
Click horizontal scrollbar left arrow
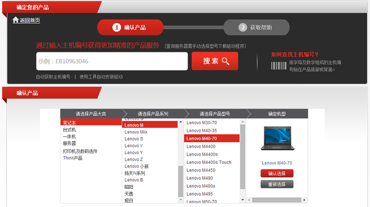(x=249, y=200)
